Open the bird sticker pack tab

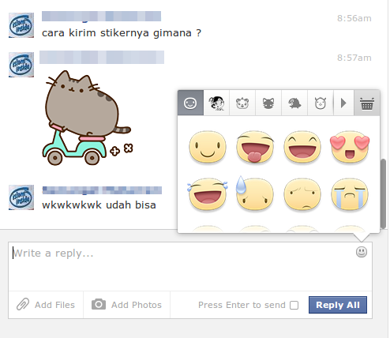pos(294,103)
